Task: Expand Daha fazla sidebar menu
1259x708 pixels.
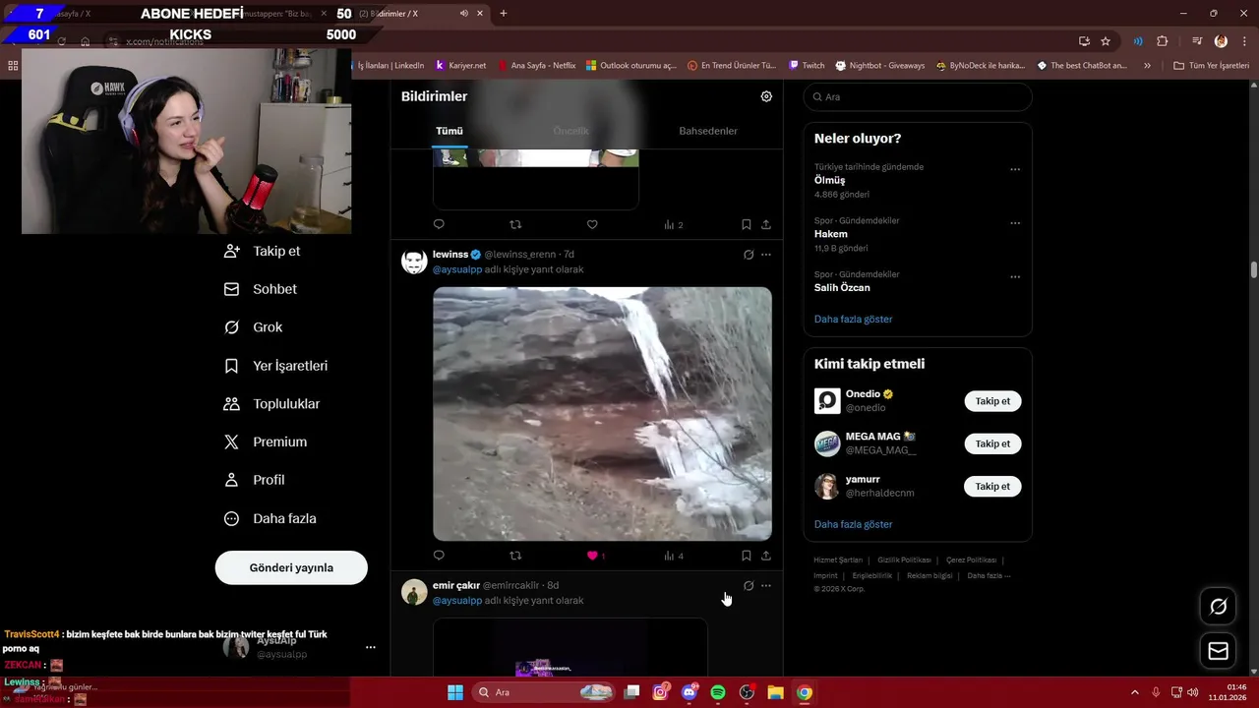Action: pos(270,518)
